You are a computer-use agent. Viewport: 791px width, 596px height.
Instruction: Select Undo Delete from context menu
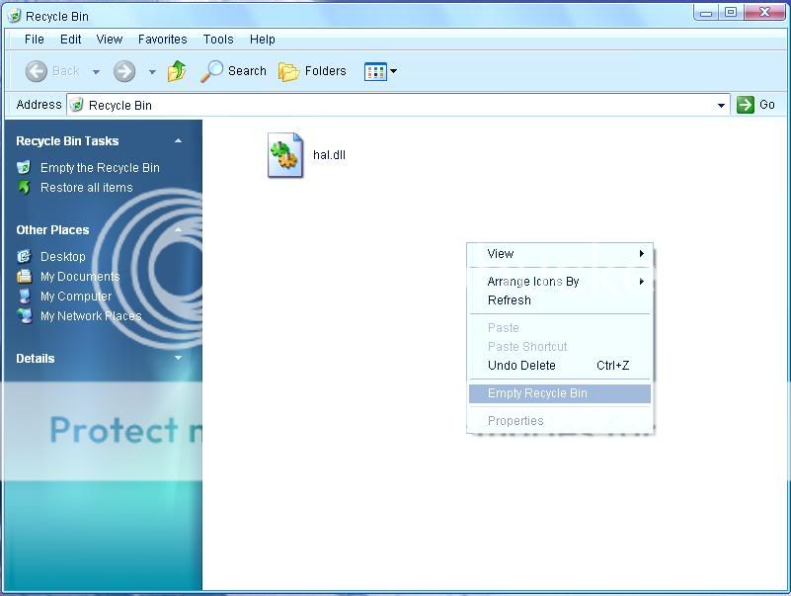[x=521, y=366]
